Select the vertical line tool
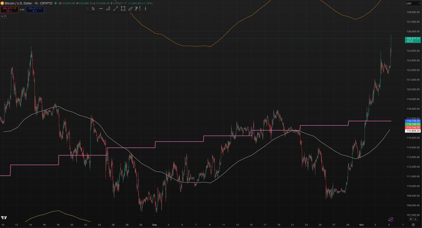The width and height of the screenshot is (422, 228). [x=145, y=9]
